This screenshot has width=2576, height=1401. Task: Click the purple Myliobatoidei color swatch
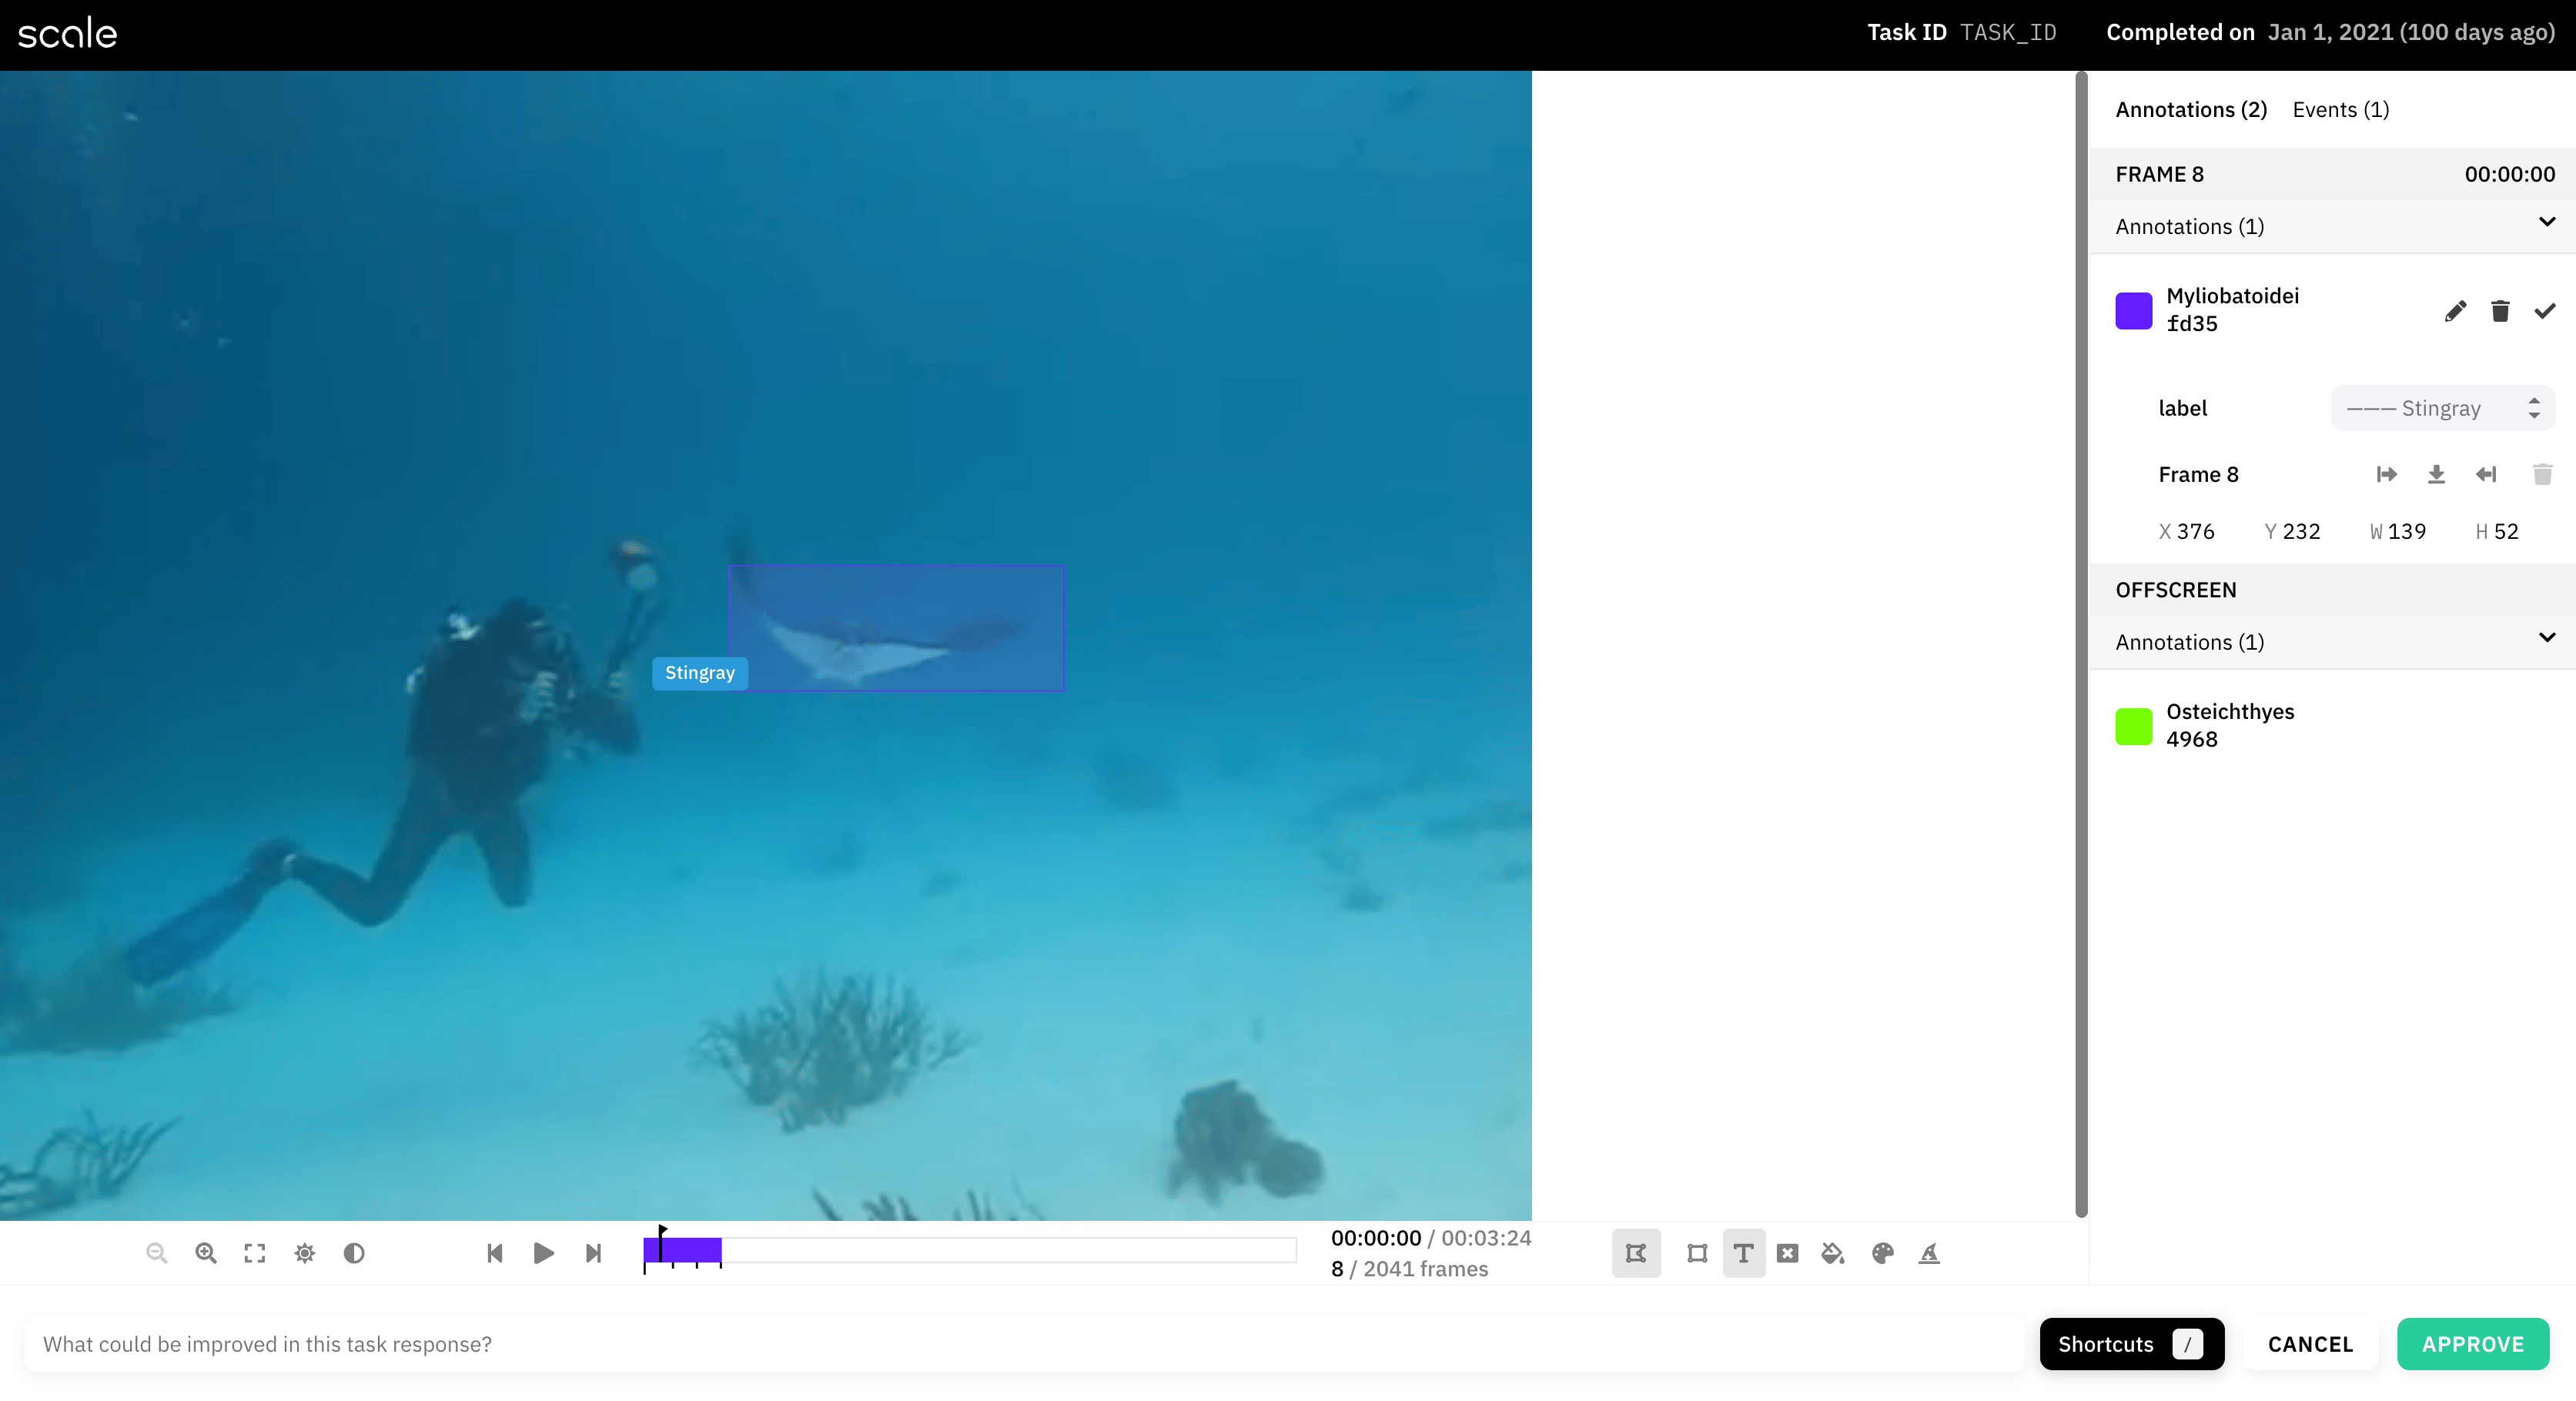pyautogui.click(x=2134, y=311)
